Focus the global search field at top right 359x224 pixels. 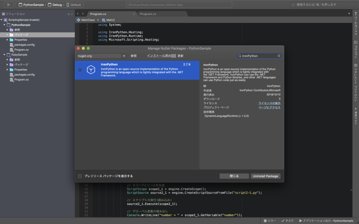pyautogui.click(x=322, y=5)
